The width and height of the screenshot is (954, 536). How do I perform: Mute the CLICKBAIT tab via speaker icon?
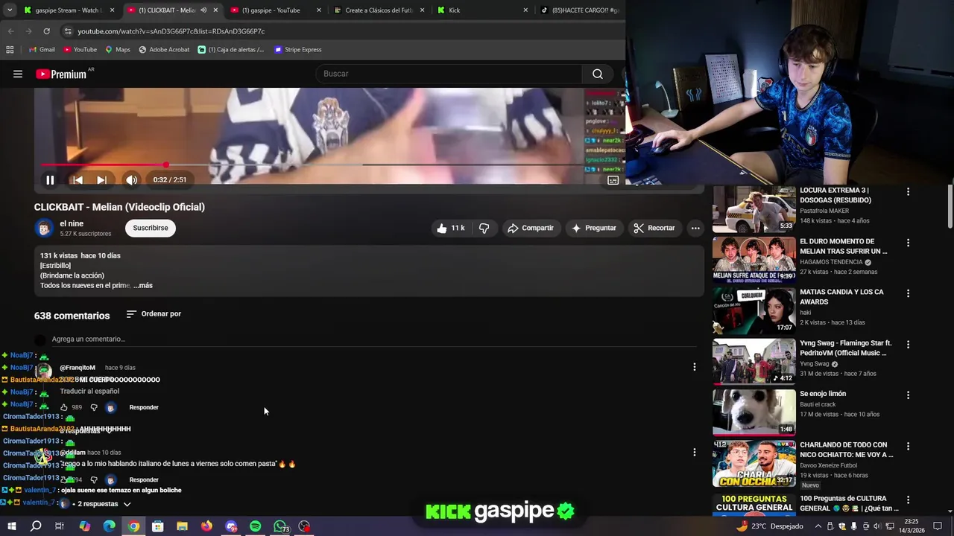[x=203, y=10]
